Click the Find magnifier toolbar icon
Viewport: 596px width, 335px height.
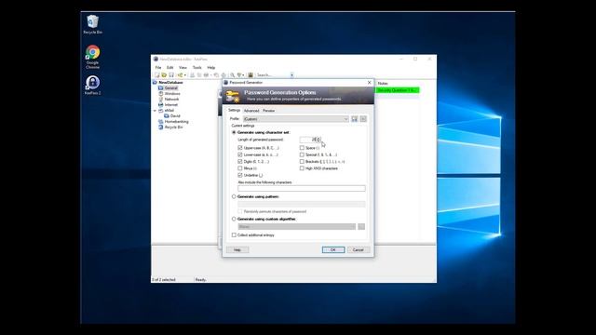tap(232, 75)
